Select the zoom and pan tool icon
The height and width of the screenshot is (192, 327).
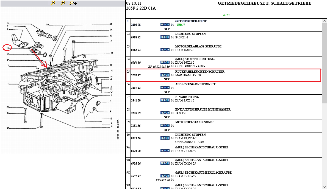pos(73,3)
